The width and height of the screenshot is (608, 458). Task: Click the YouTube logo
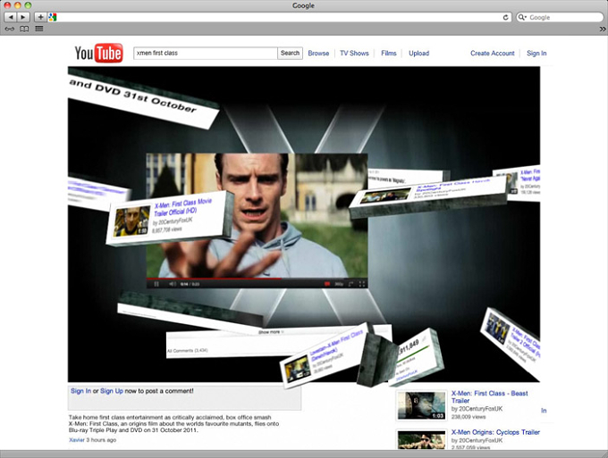click(99, 53)
